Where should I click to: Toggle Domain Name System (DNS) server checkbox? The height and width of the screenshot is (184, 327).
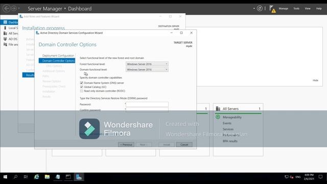coord(82,83)
